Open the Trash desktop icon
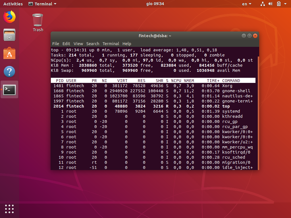The height and width of the screenshot is (218, 291). (x=38, y=23)
